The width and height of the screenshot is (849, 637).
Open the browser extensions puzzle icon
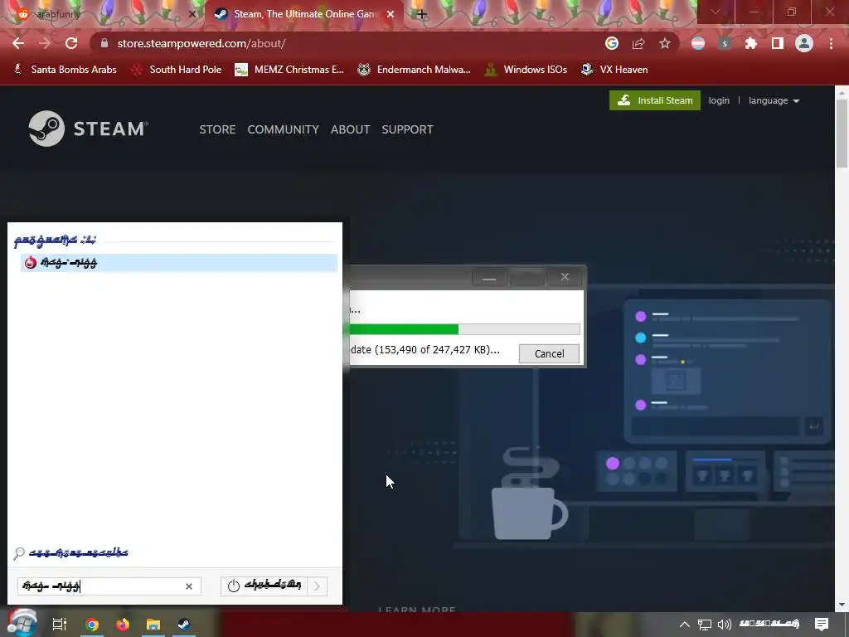pos(751,43)
